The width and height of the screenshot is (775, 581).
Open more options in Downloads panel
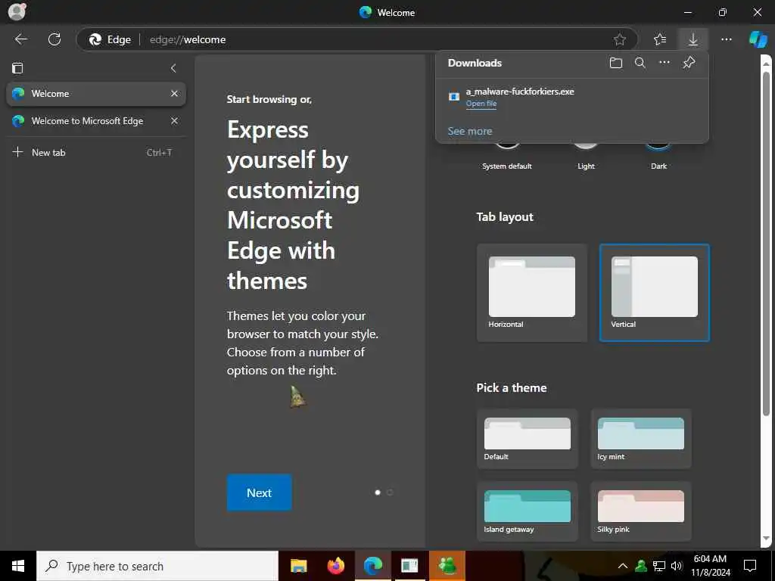coord(665,63)
